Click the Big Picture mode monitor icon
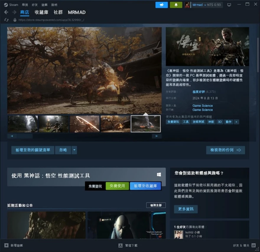 click(x=229, y=5)
